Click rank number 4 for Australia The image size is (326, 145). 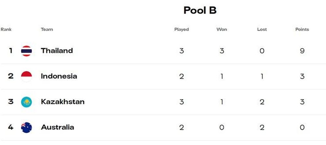[x=11, y=127]
